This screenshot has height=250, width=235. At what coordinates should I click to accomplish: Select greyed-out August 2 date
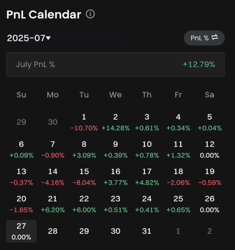click(209, 231)
